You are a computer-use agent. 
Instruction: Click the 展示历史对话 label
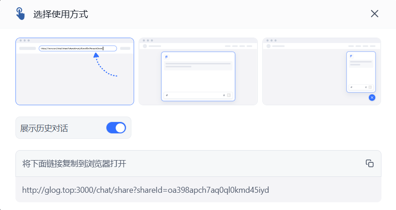click(x=44, y=128)
